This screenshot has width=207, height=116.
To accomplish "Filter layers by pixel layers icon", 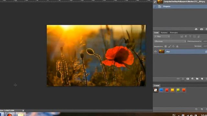I will 182,36.
